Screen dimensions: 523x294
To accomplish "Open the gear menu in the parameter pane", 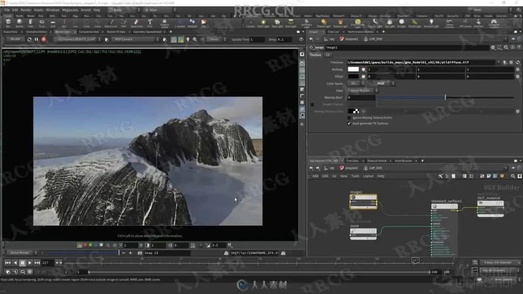I will pos(493,47).
